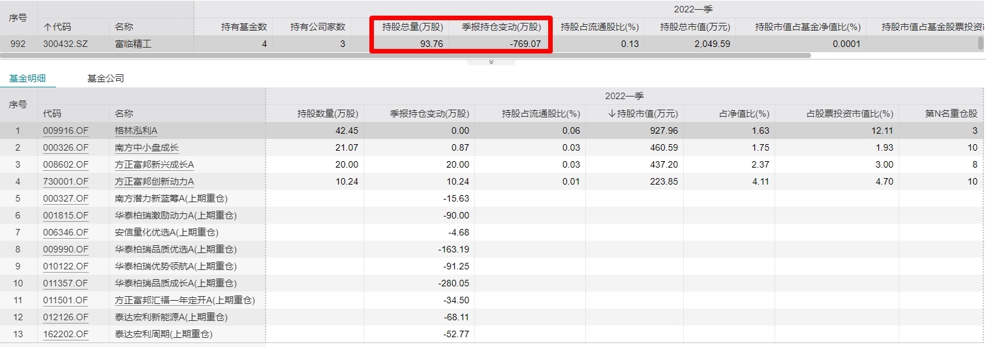Select stock row 300432.SZ 富临精工
Screen dimensions: 986x347
(x=133, y=44)
